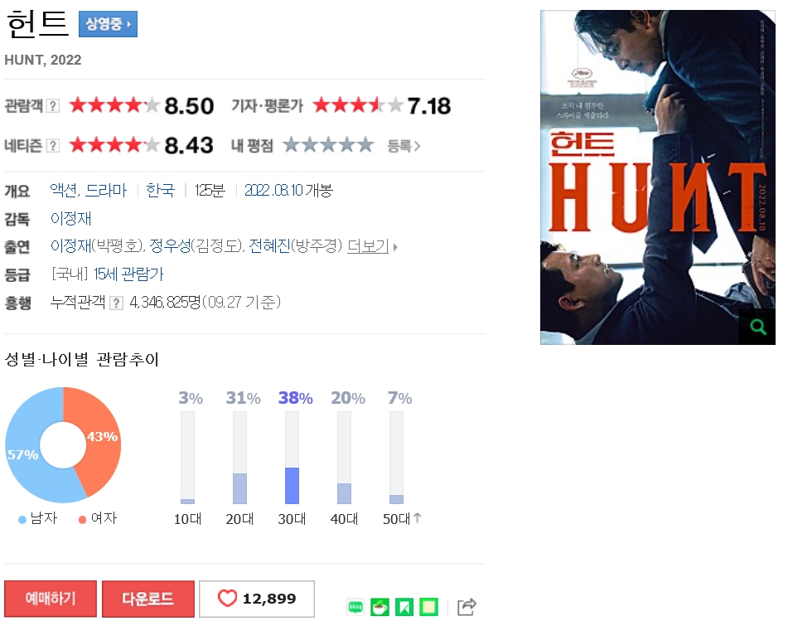Viewport: 788px width, 626px height.
Task: Open 등록 to register my rating
Action: pyautogui.click(x=404, y=146)
